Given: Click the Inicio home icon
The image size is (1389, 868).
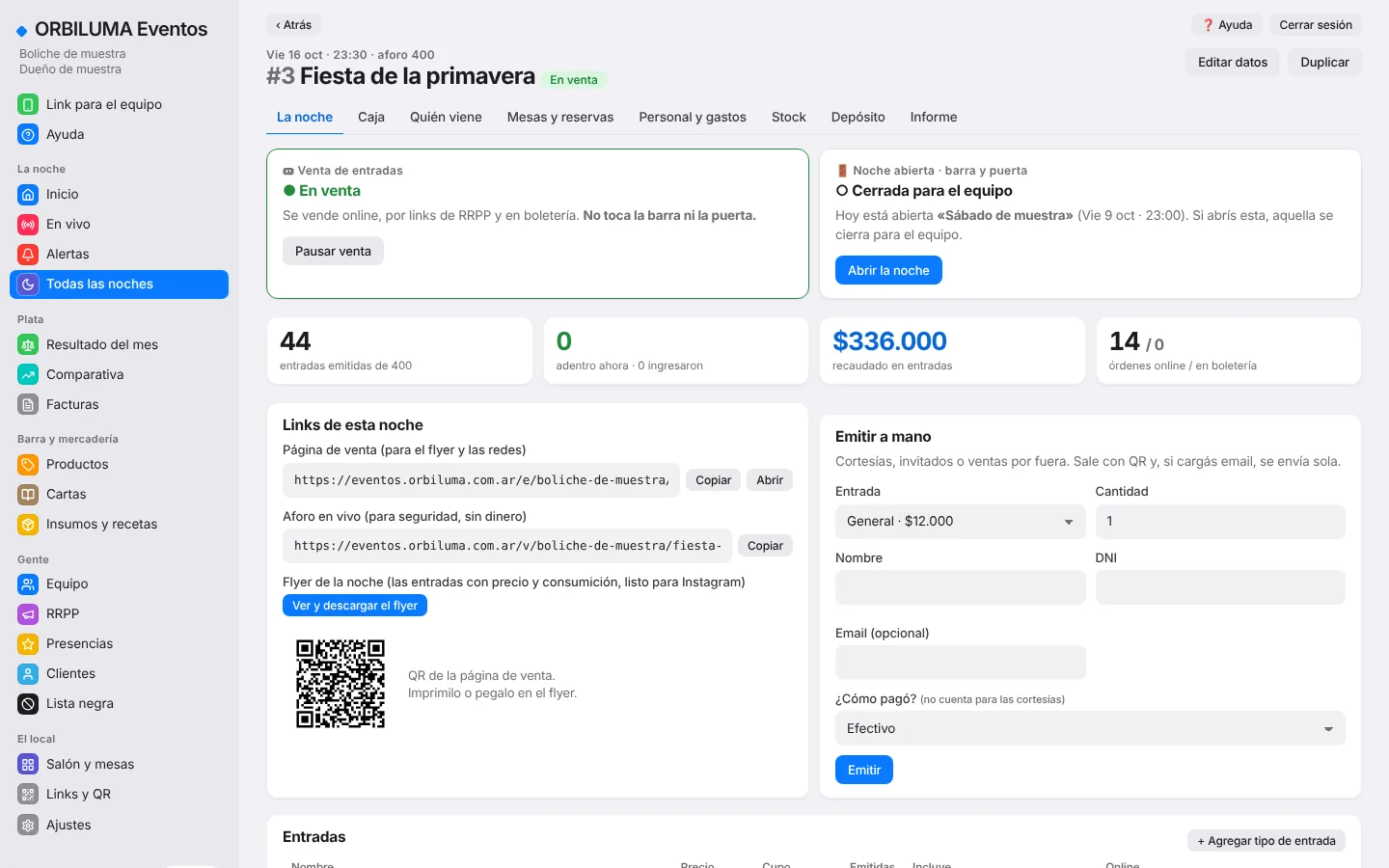Looking at the screenshot, I should click(28, 194).
